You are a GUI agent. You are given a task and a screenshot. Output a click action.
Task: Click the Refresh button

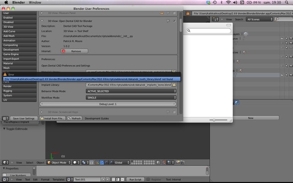pos(74,118)
